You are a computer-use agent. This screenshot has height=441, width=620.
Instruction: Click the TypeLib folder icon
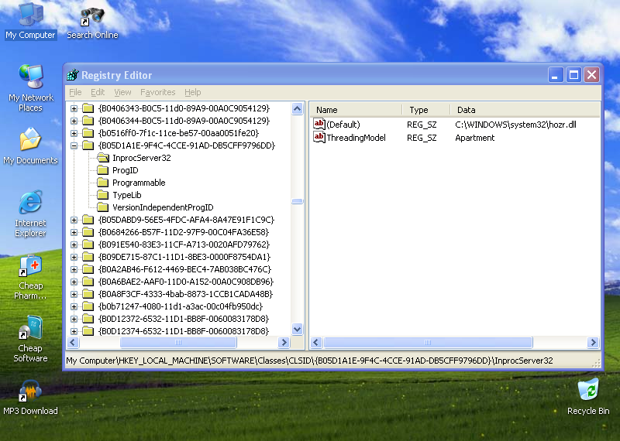click(x=103, y=195)
